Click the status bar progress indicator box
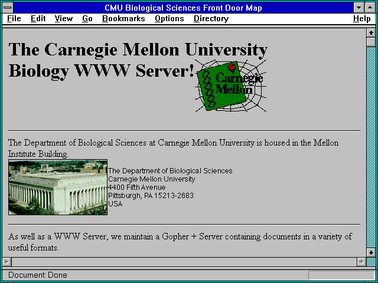378x283 pixels. tap(341, 275)
